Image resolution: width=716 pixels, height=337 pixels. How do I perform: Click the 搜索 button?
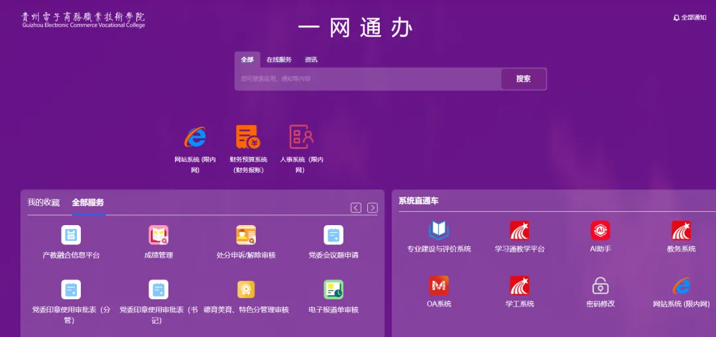click(x=524, y=79)
